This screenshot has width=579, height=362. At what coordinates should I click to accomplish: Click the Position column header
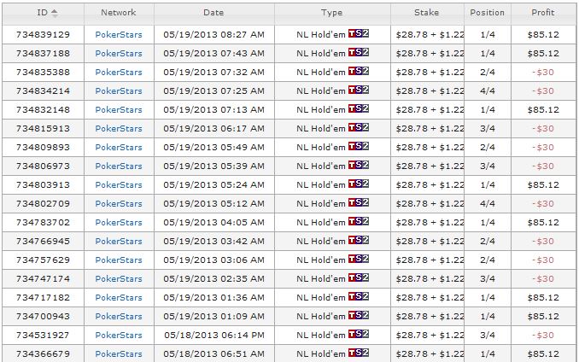pyautogui.click(x=488, y=13)
